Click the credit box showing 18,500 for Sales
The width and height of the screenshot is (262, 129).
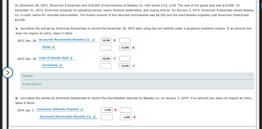pos(125,48)
